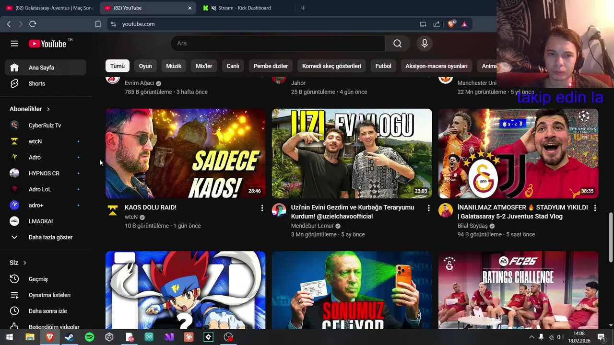Click UZI EV VLOGU video thumbnail
Image resolution: width=614 pixels, height=345 pixels.
pos(352,153)
